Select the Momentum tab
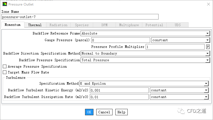213x120 pixels. tap(13, 25)
